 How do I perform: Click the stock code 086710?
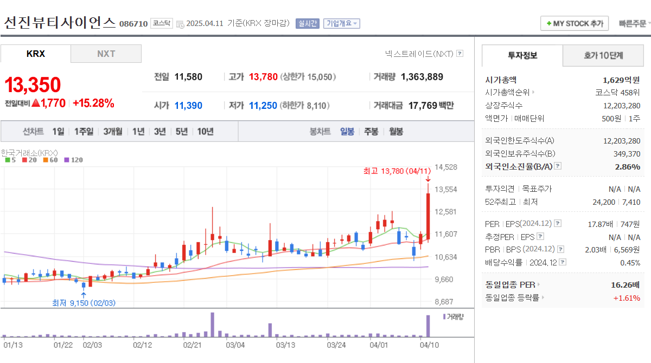pos(133,24)
